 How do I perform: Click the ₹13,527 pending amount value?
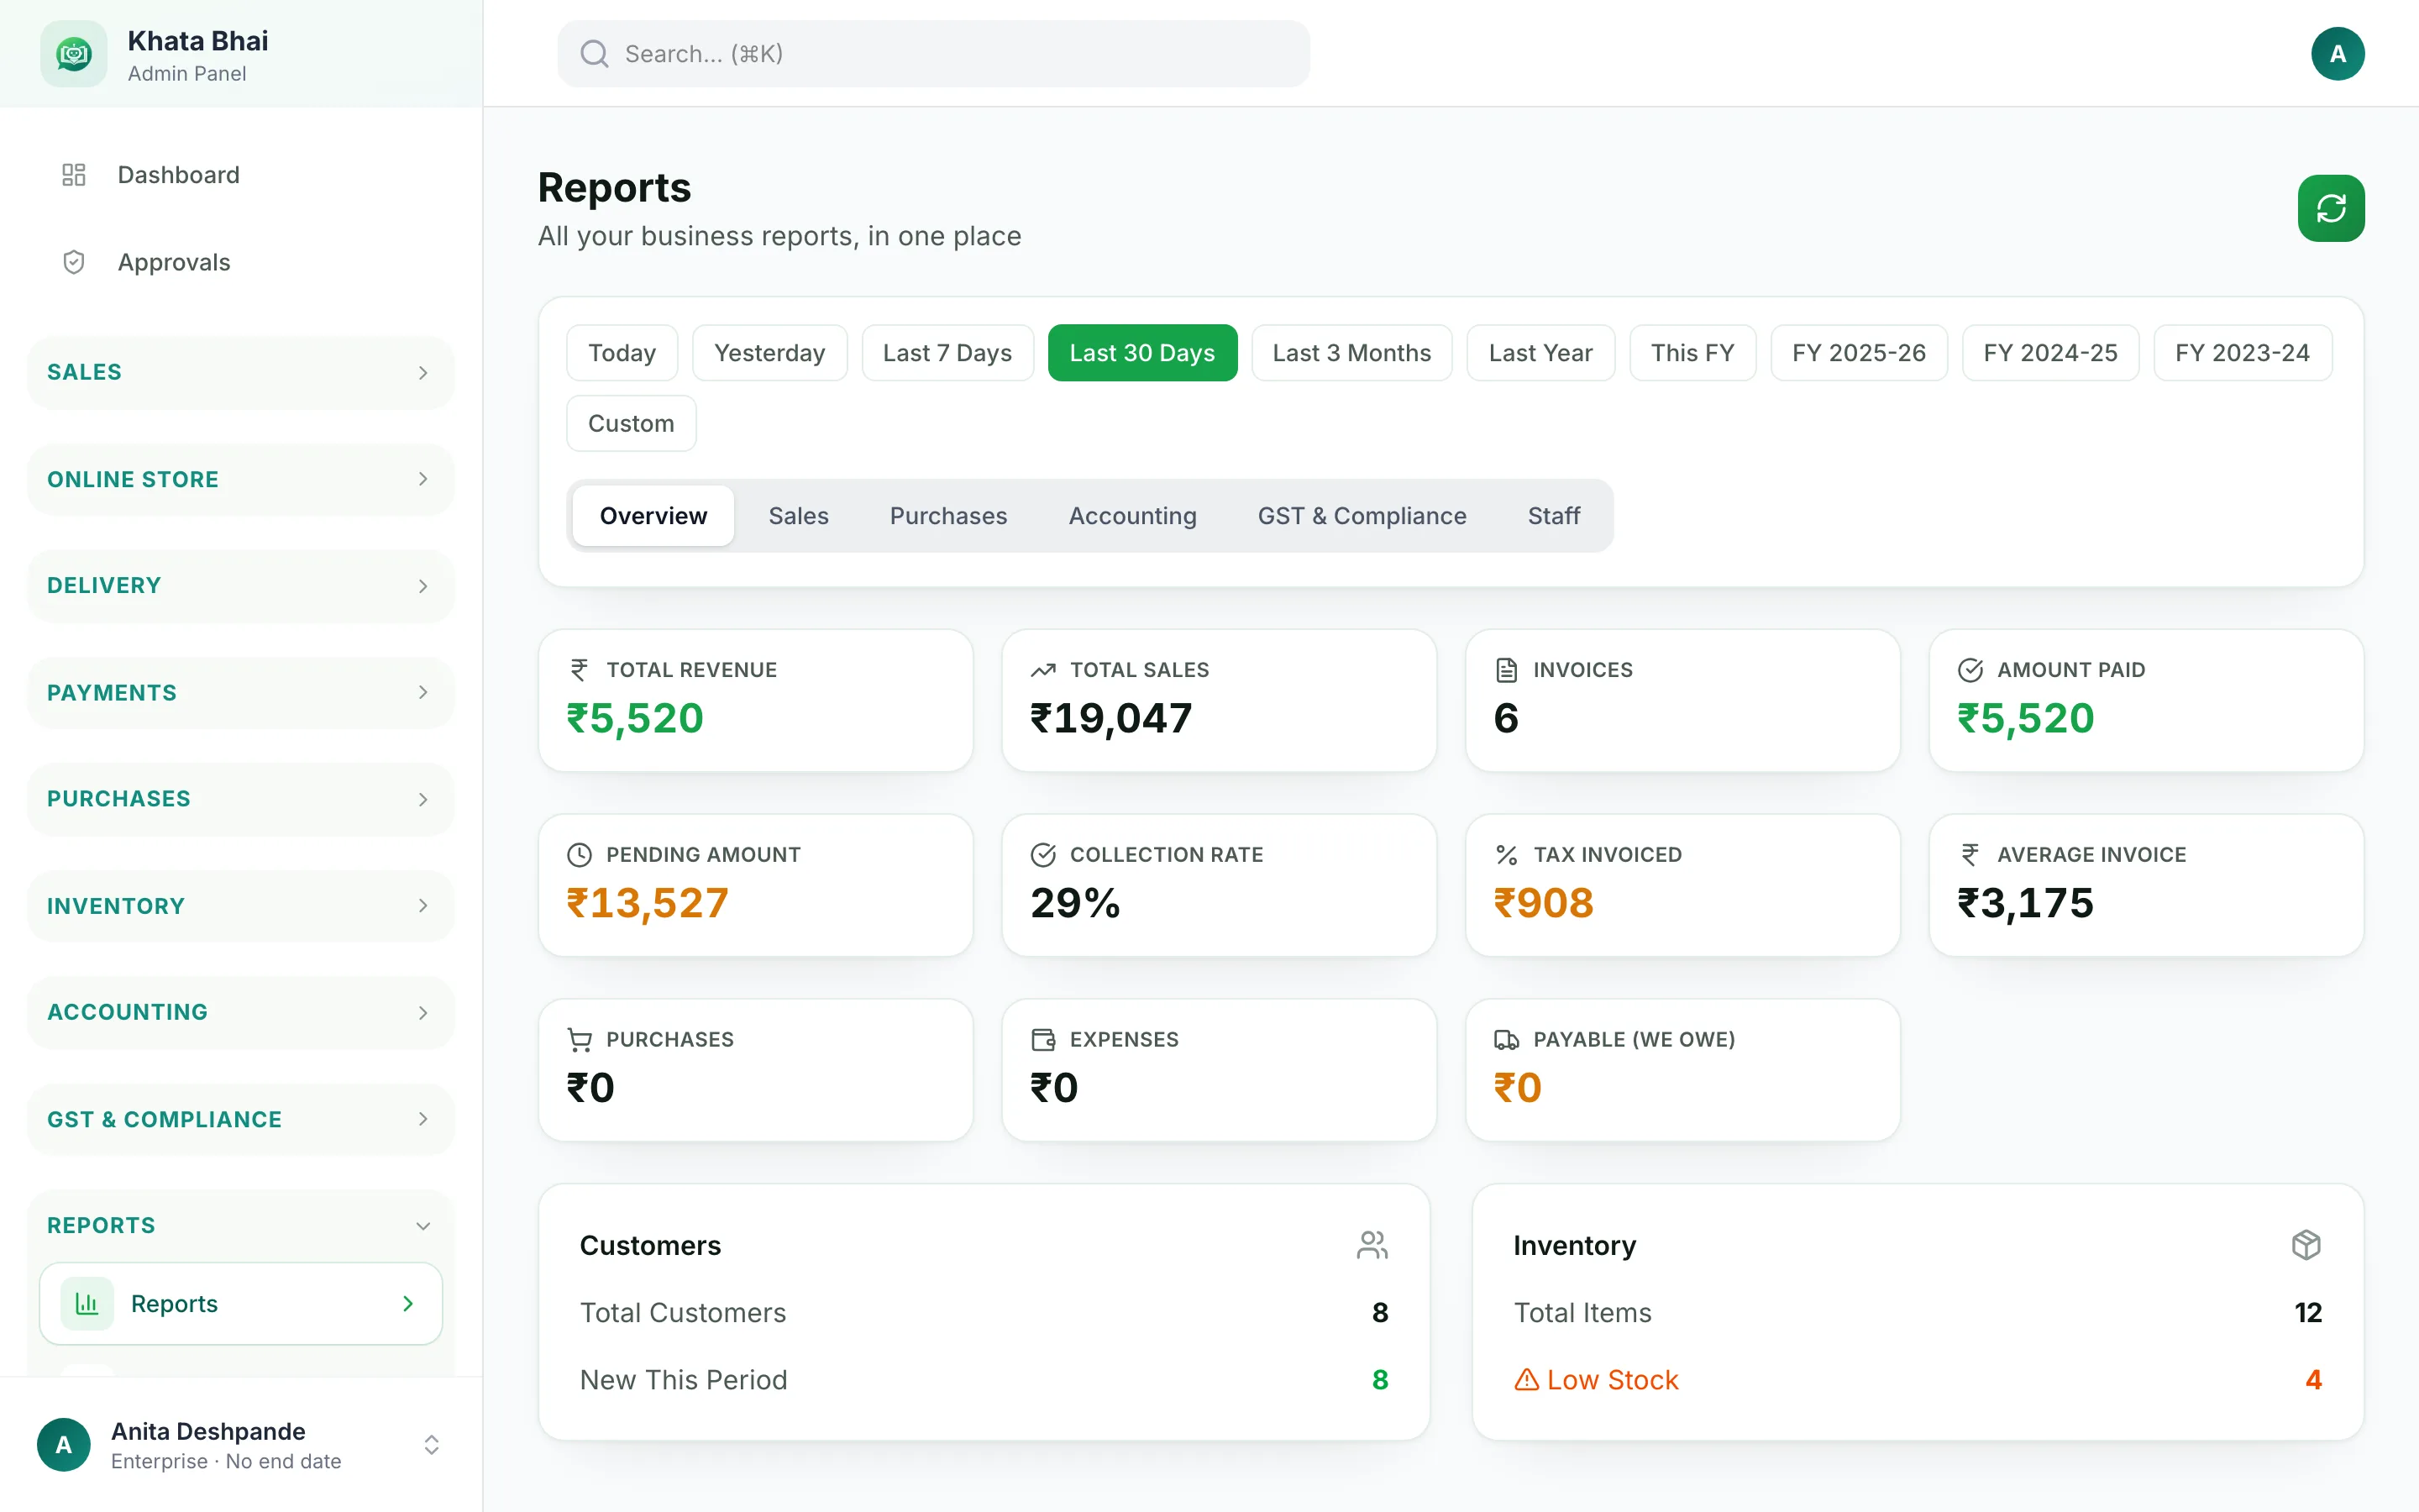pyautogui.click(x=648, y=903)
